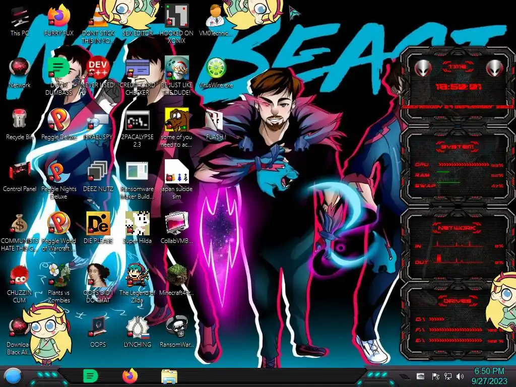This screenshot has height=387, width=516.
Task: Open File Explorer from the taskbar
Action: 169,376
